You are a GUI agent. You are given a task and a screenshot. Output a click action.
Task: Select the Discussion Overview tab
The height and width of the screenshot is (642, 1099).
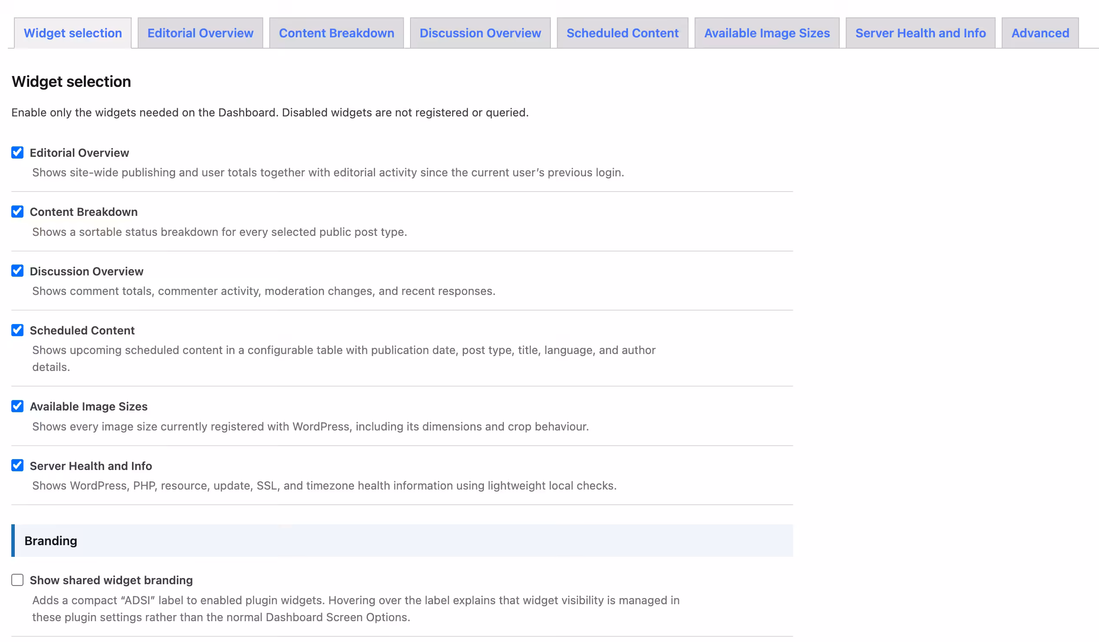pos(480,33)
